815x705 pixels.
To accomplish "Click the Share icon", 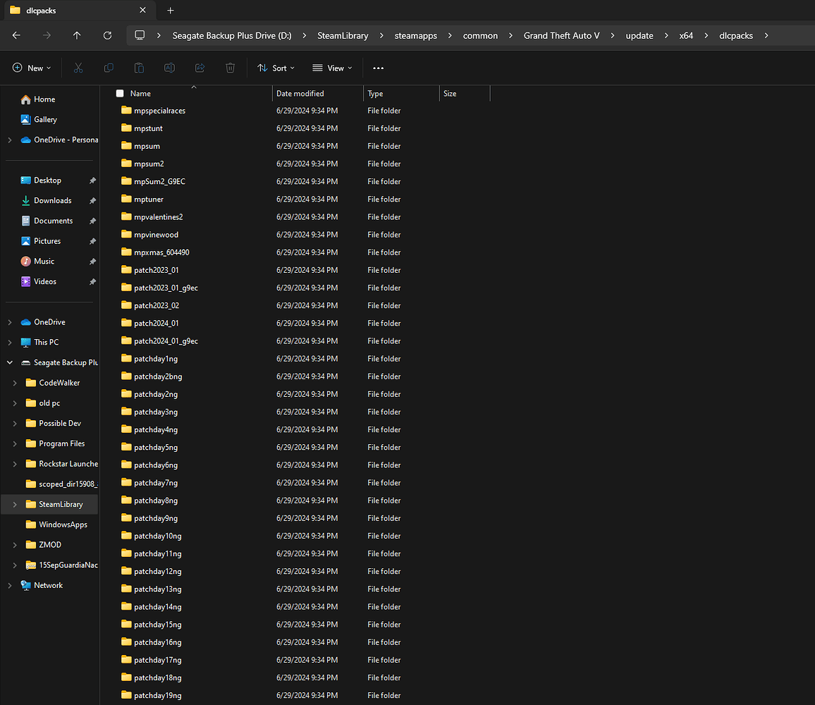I will point(200,68).
